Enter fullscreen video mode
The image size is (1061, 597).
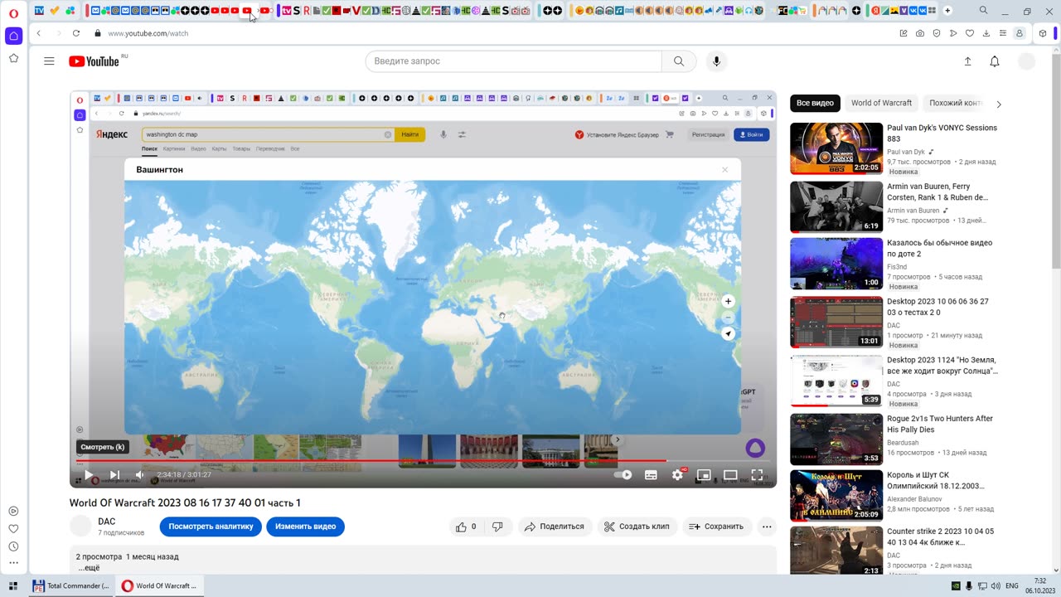pos(757,475)
